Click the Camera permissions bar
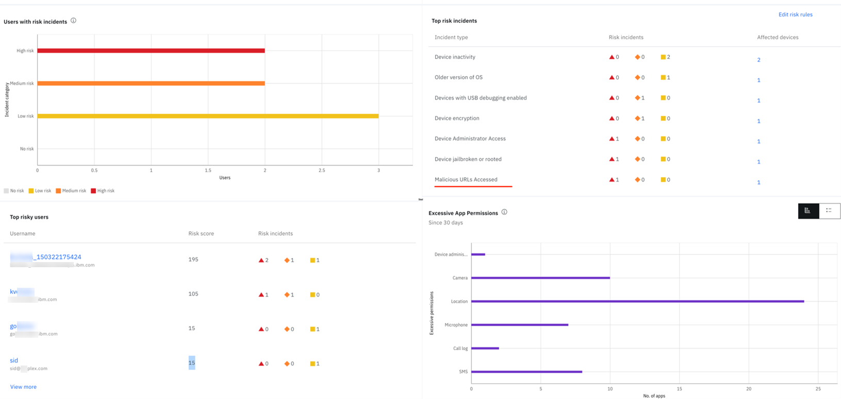 [540, 278]
